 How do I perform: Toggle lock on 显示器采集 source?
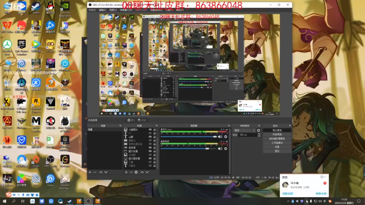[154, 158]
